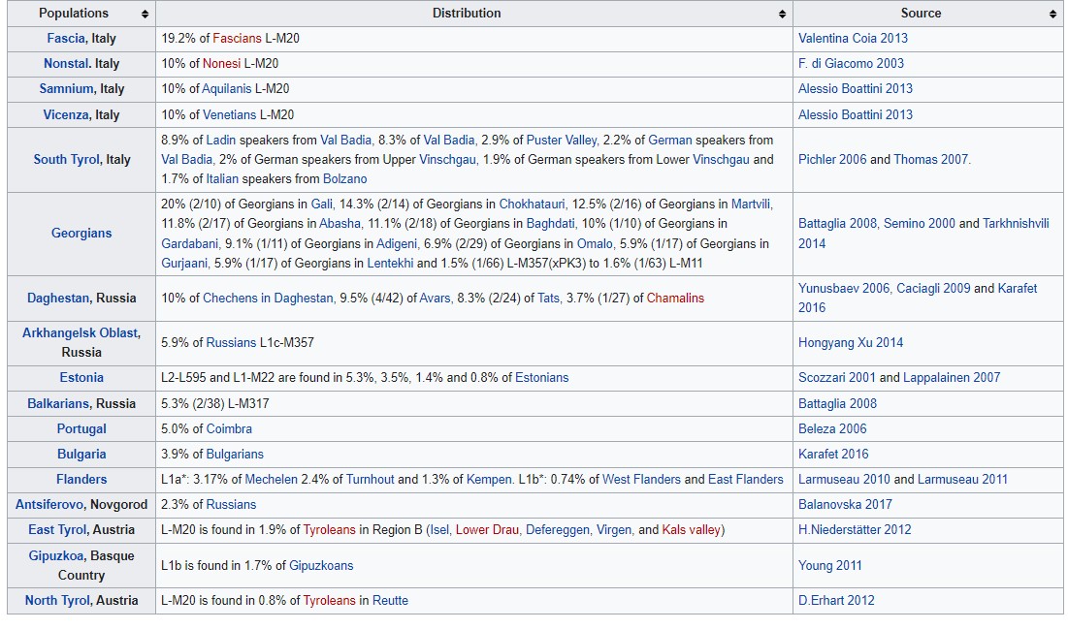Open Tarkhnishvili 2014 source link
Screen dimensions: 1068x630
[x=1016, y=224]
